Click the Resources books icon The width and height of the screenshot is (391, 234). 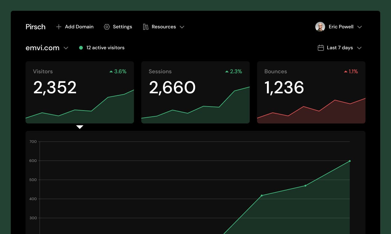[x=146, y=27]
